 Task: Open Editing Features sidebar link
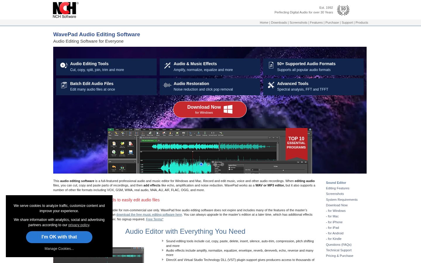[338, 188]
